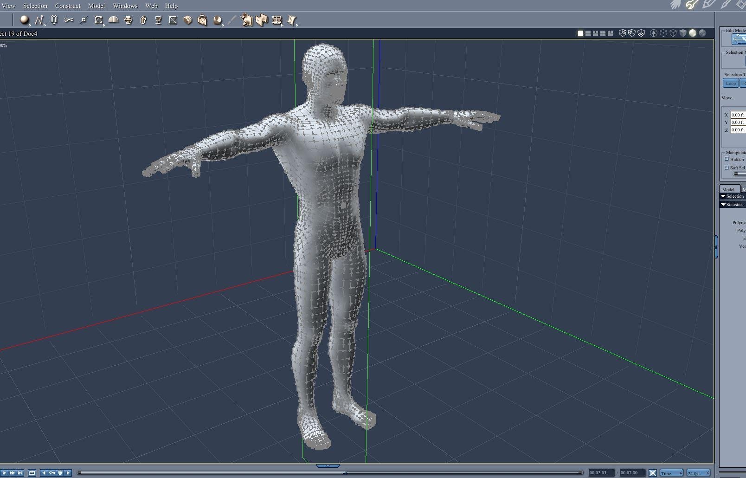
Task: Jump to the end of the animation
Action: [x=20, y=473]
